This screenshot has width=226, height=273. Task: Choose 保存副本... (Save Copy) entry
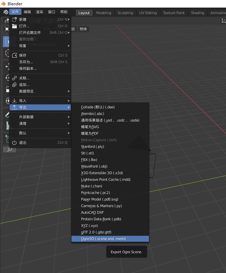pos(40,68)
